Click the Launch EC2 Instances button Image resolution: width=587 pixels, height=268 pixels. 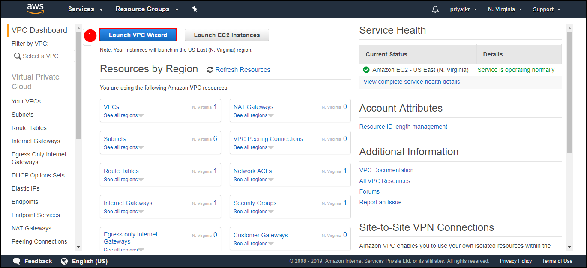click(227, 35)
